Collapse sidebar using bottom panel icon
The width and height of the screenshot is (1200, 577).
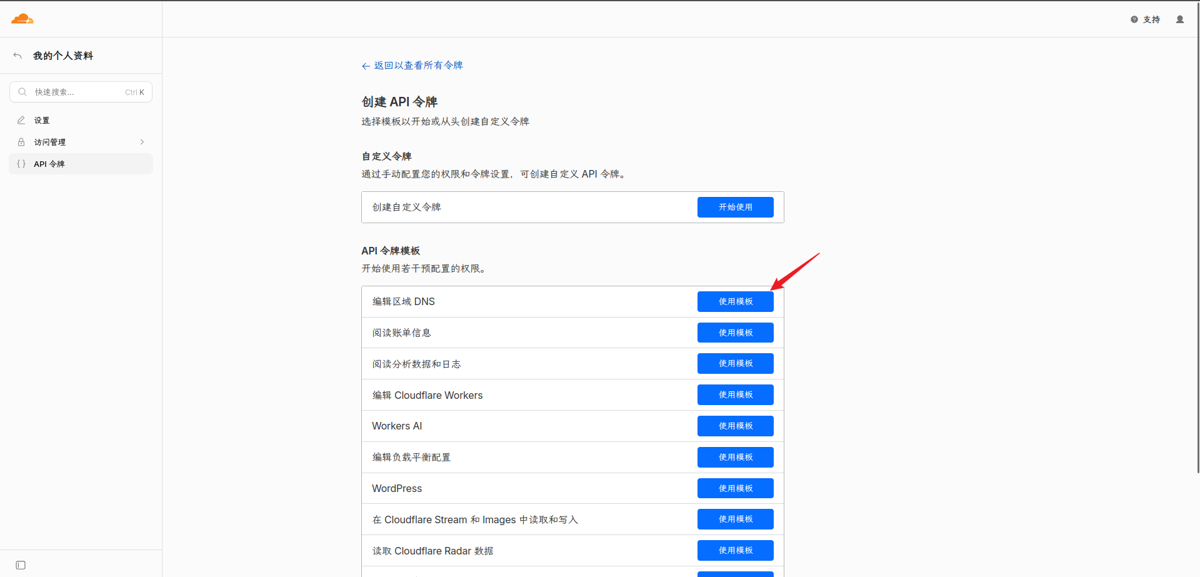[x=21, y=565]
